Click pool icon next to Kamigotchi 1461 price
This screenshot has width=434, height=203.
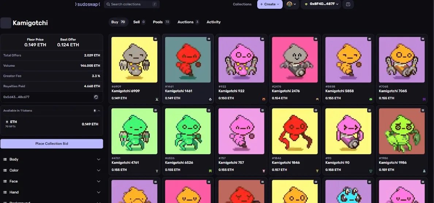click(210, 99)
